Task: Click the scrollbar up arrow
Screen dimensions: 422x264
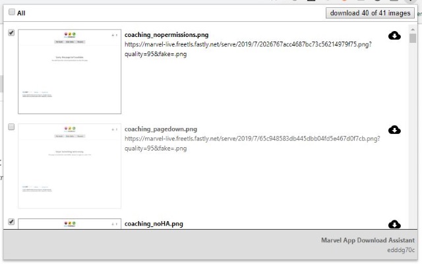Action: [413, 29]
